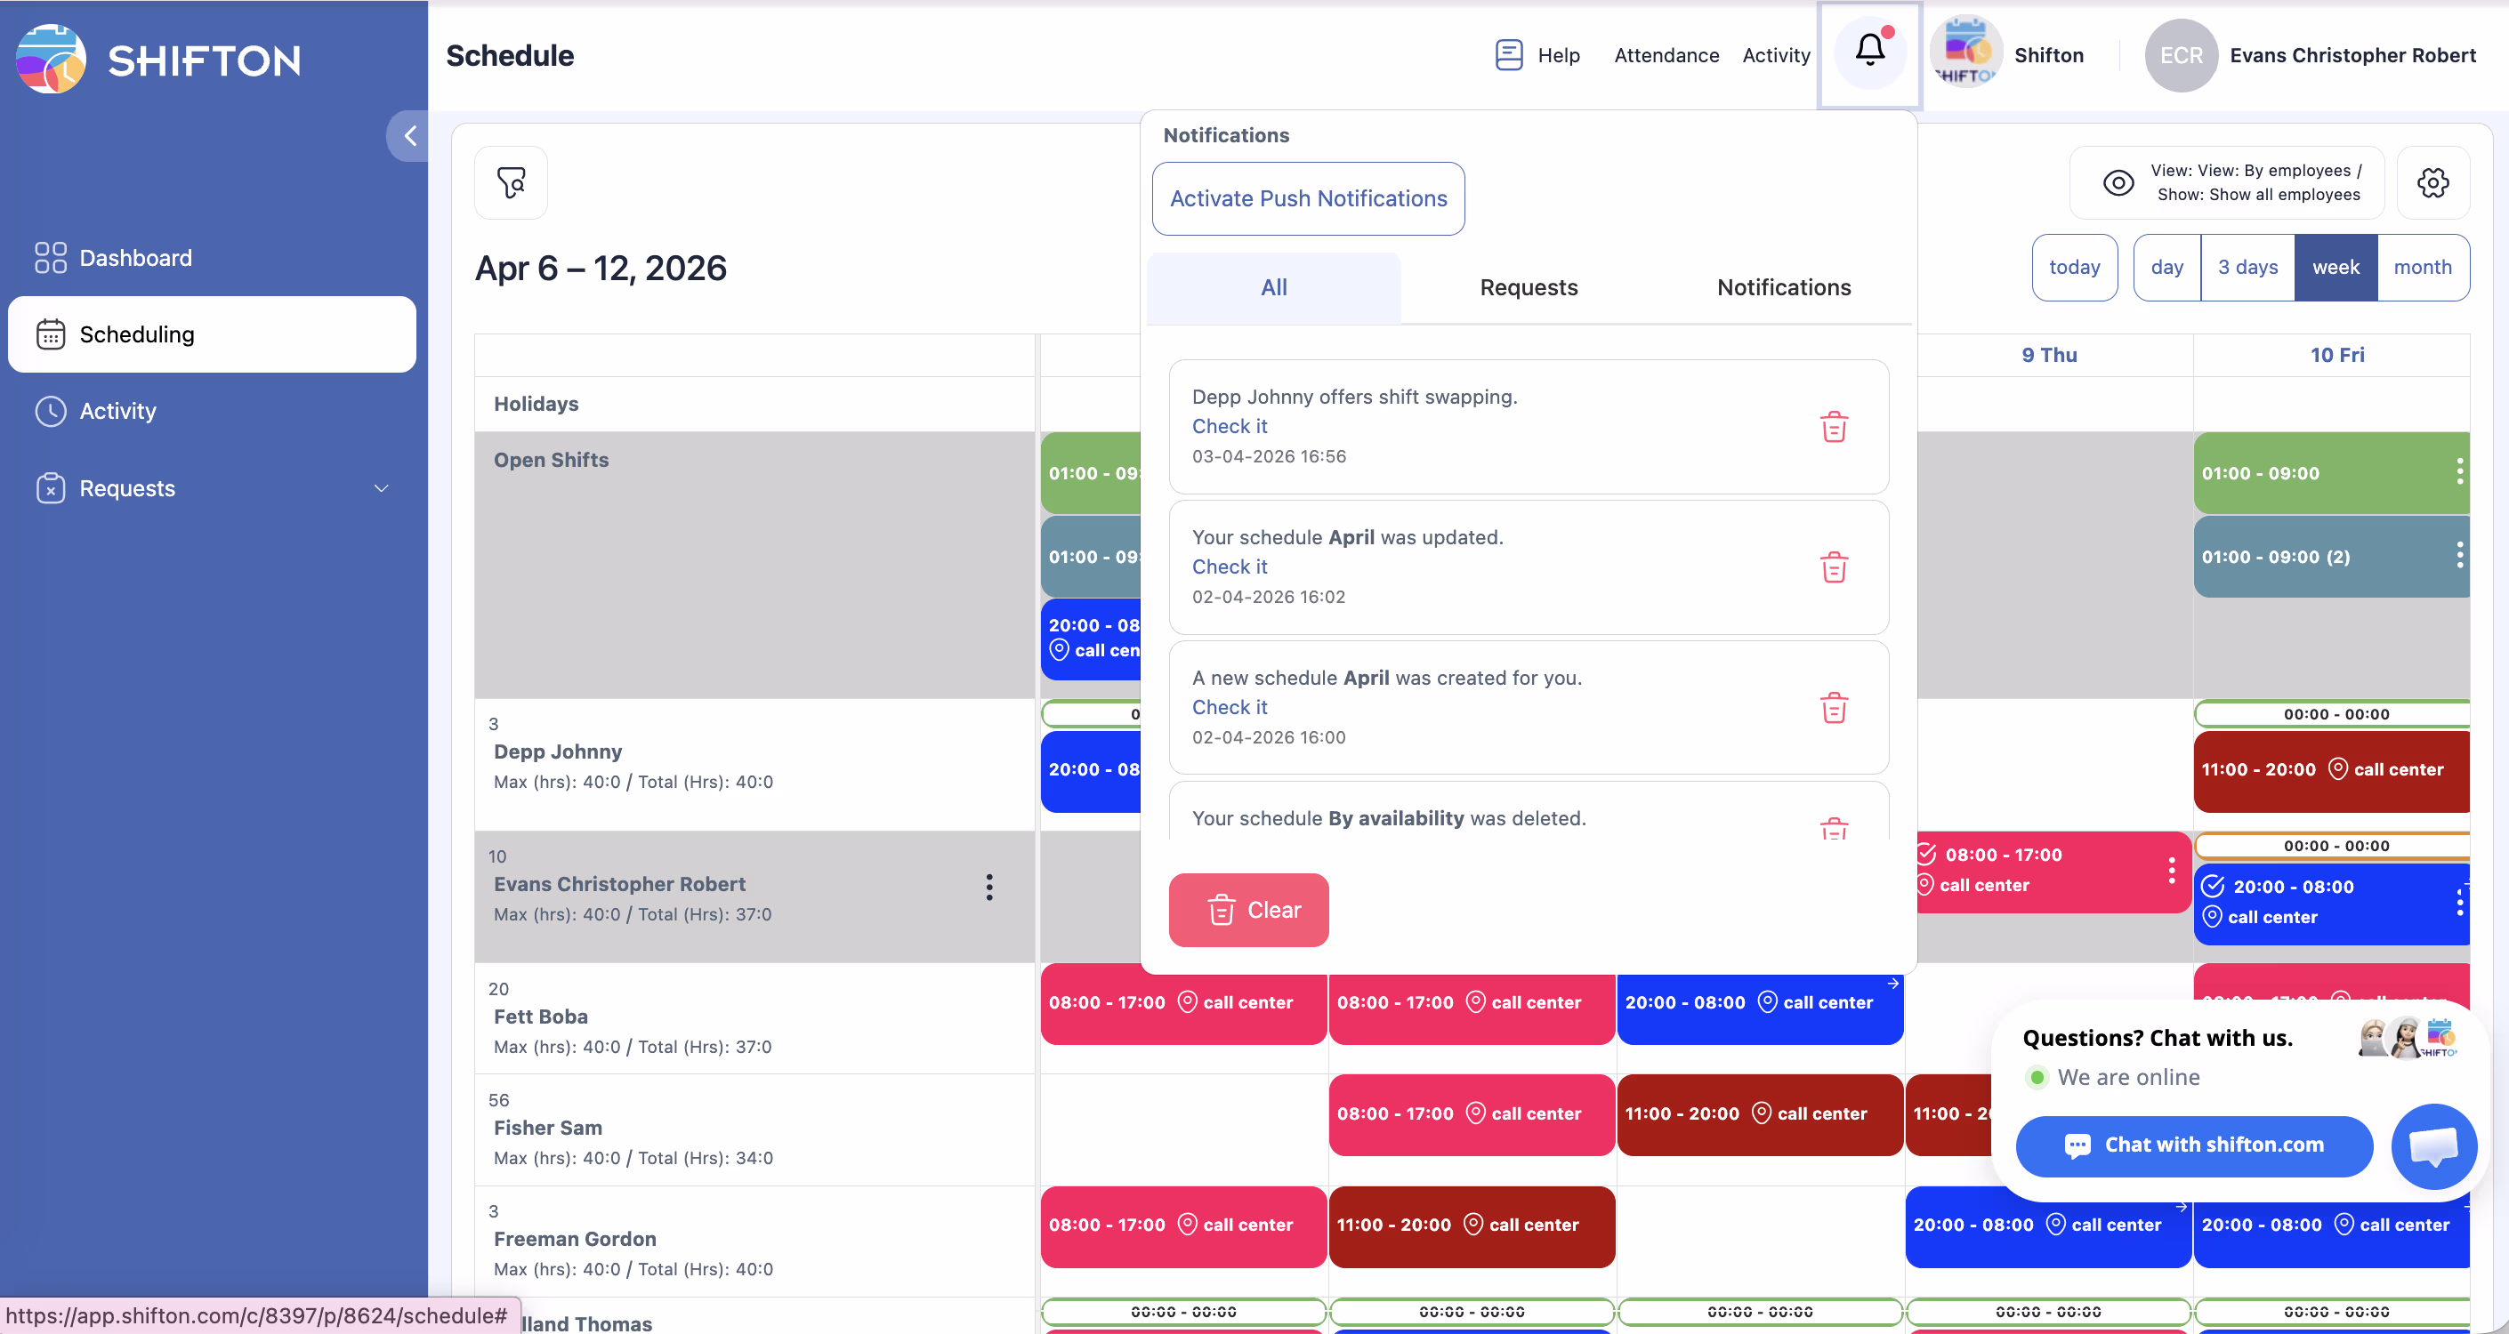Click Activate Push Notifications button
The height and width of the screenshot is (1334, 2509).
tap(1307, 198)
